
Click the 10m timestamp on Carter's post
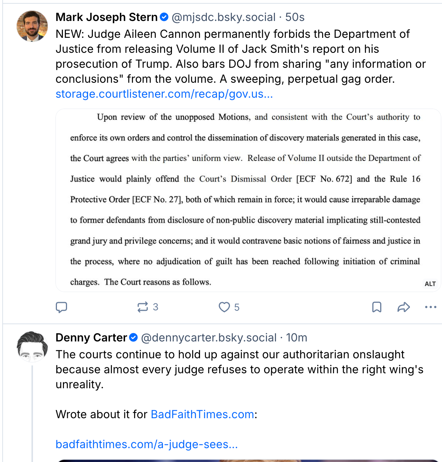tap(296, 338)
